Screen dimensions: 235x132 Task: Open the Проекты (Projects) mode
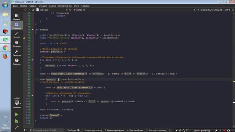[17, 52]
